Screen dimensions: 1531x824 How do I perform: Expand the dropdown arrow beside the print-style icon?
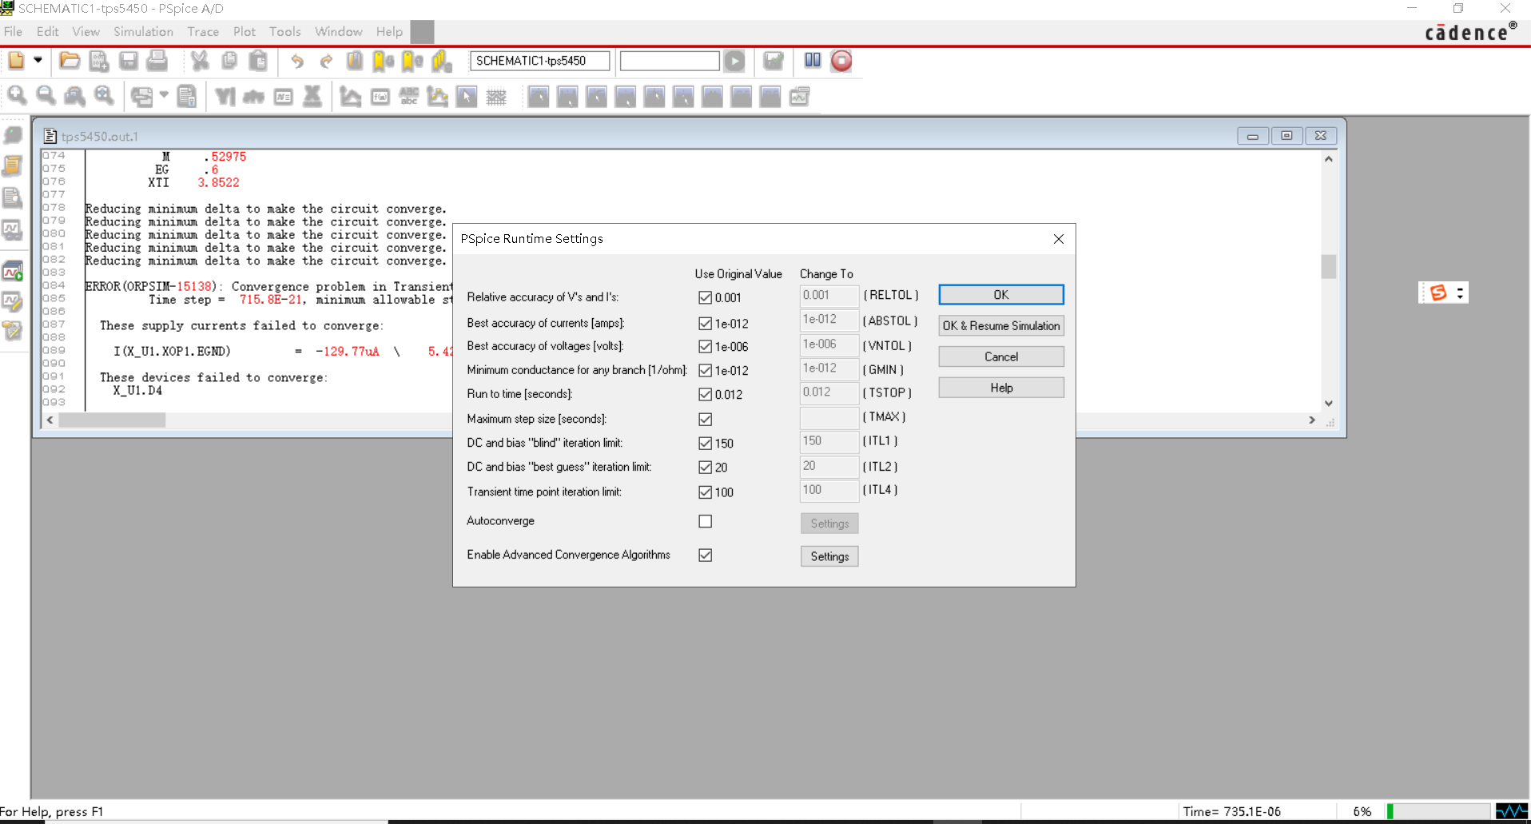tap(164, 95)
